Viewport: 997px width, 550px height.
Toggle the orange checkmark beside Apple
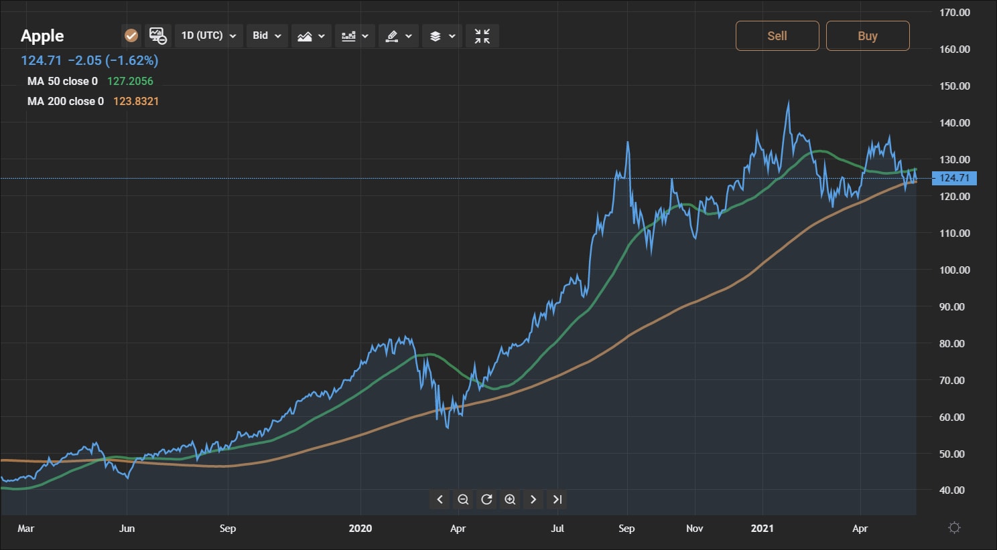click(x=131, y=35)
